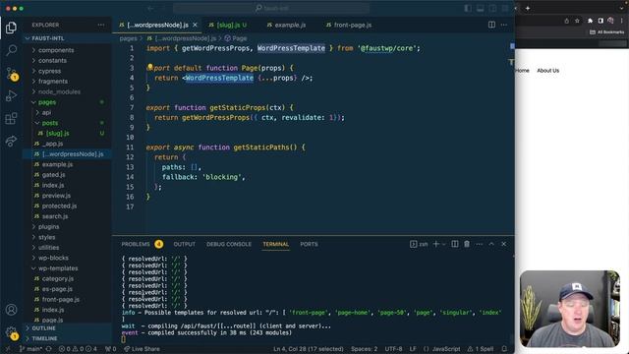
Task: Bookmark page with star in browser
Action: click(577, 21)
